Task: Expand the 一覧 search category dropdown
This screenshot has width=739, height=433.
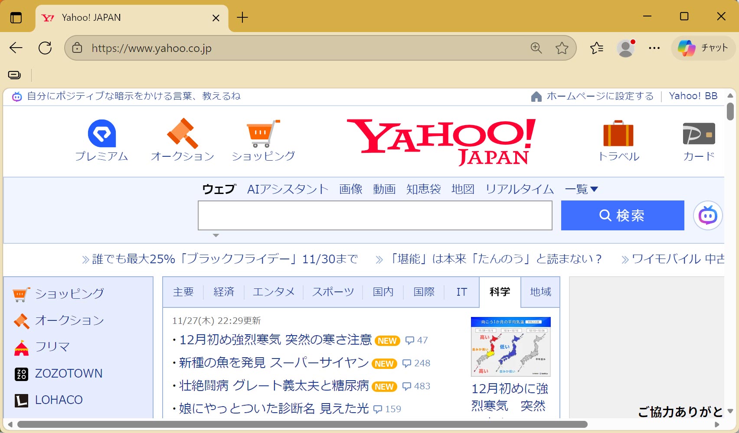Action: click(x=582, y=189)
